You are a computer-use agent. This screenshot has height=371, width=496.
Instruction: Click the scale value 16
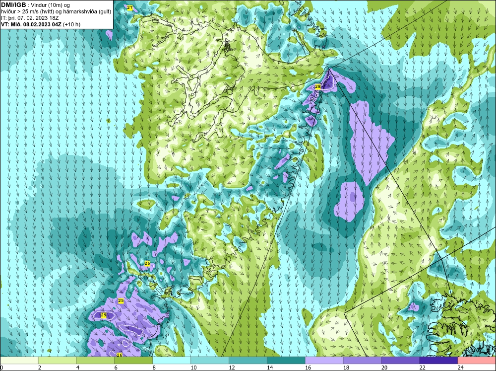pyautogui.click(x=308, y=368)
